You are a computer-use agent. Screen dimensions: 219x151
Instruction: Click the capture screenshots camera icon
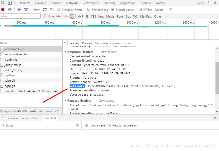tap(19, 10)
